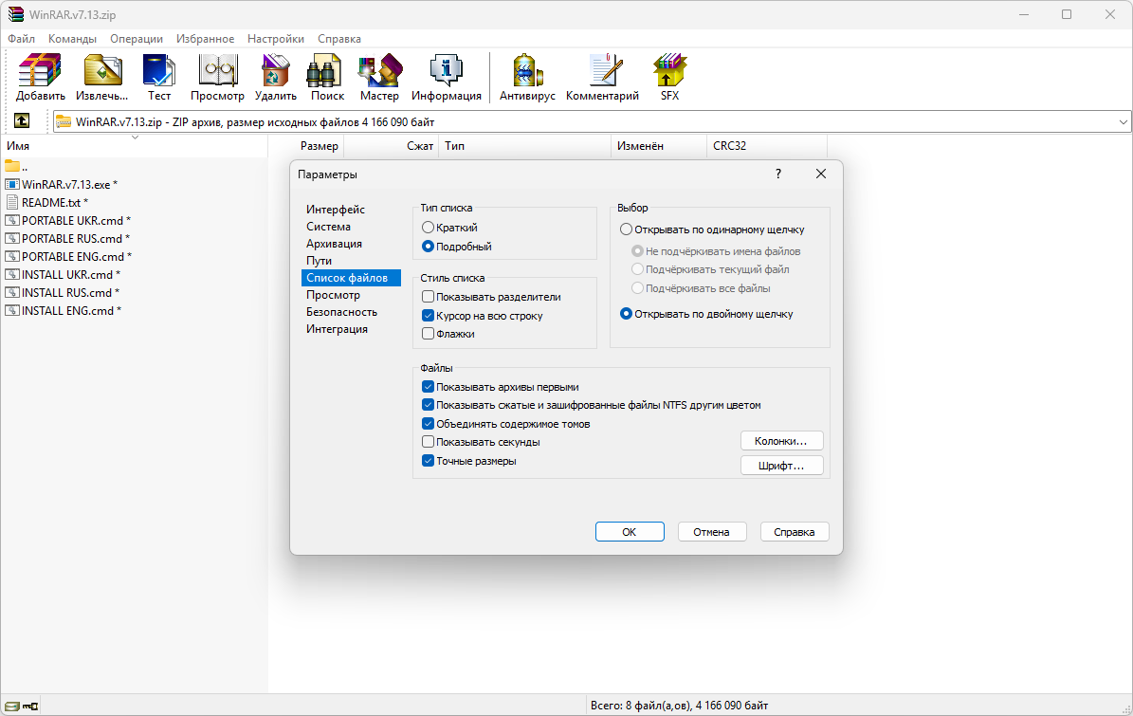Click the Удалить (Delete) toolbar icon

coord(275,71)
